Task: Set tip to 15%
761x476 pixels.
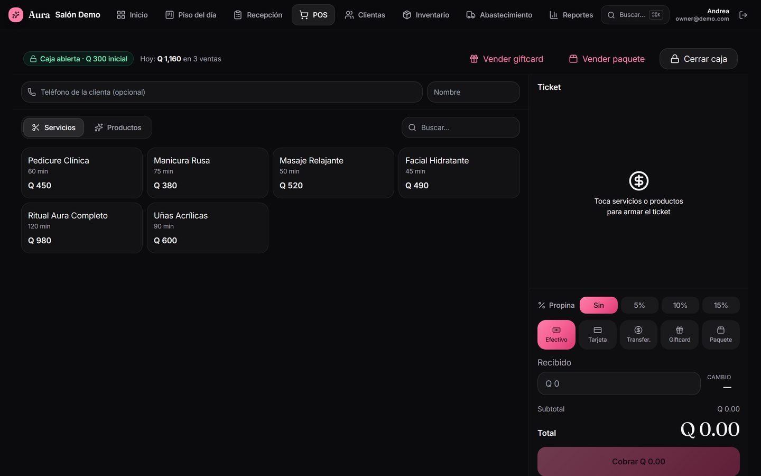Action: (x=721, y=305)
